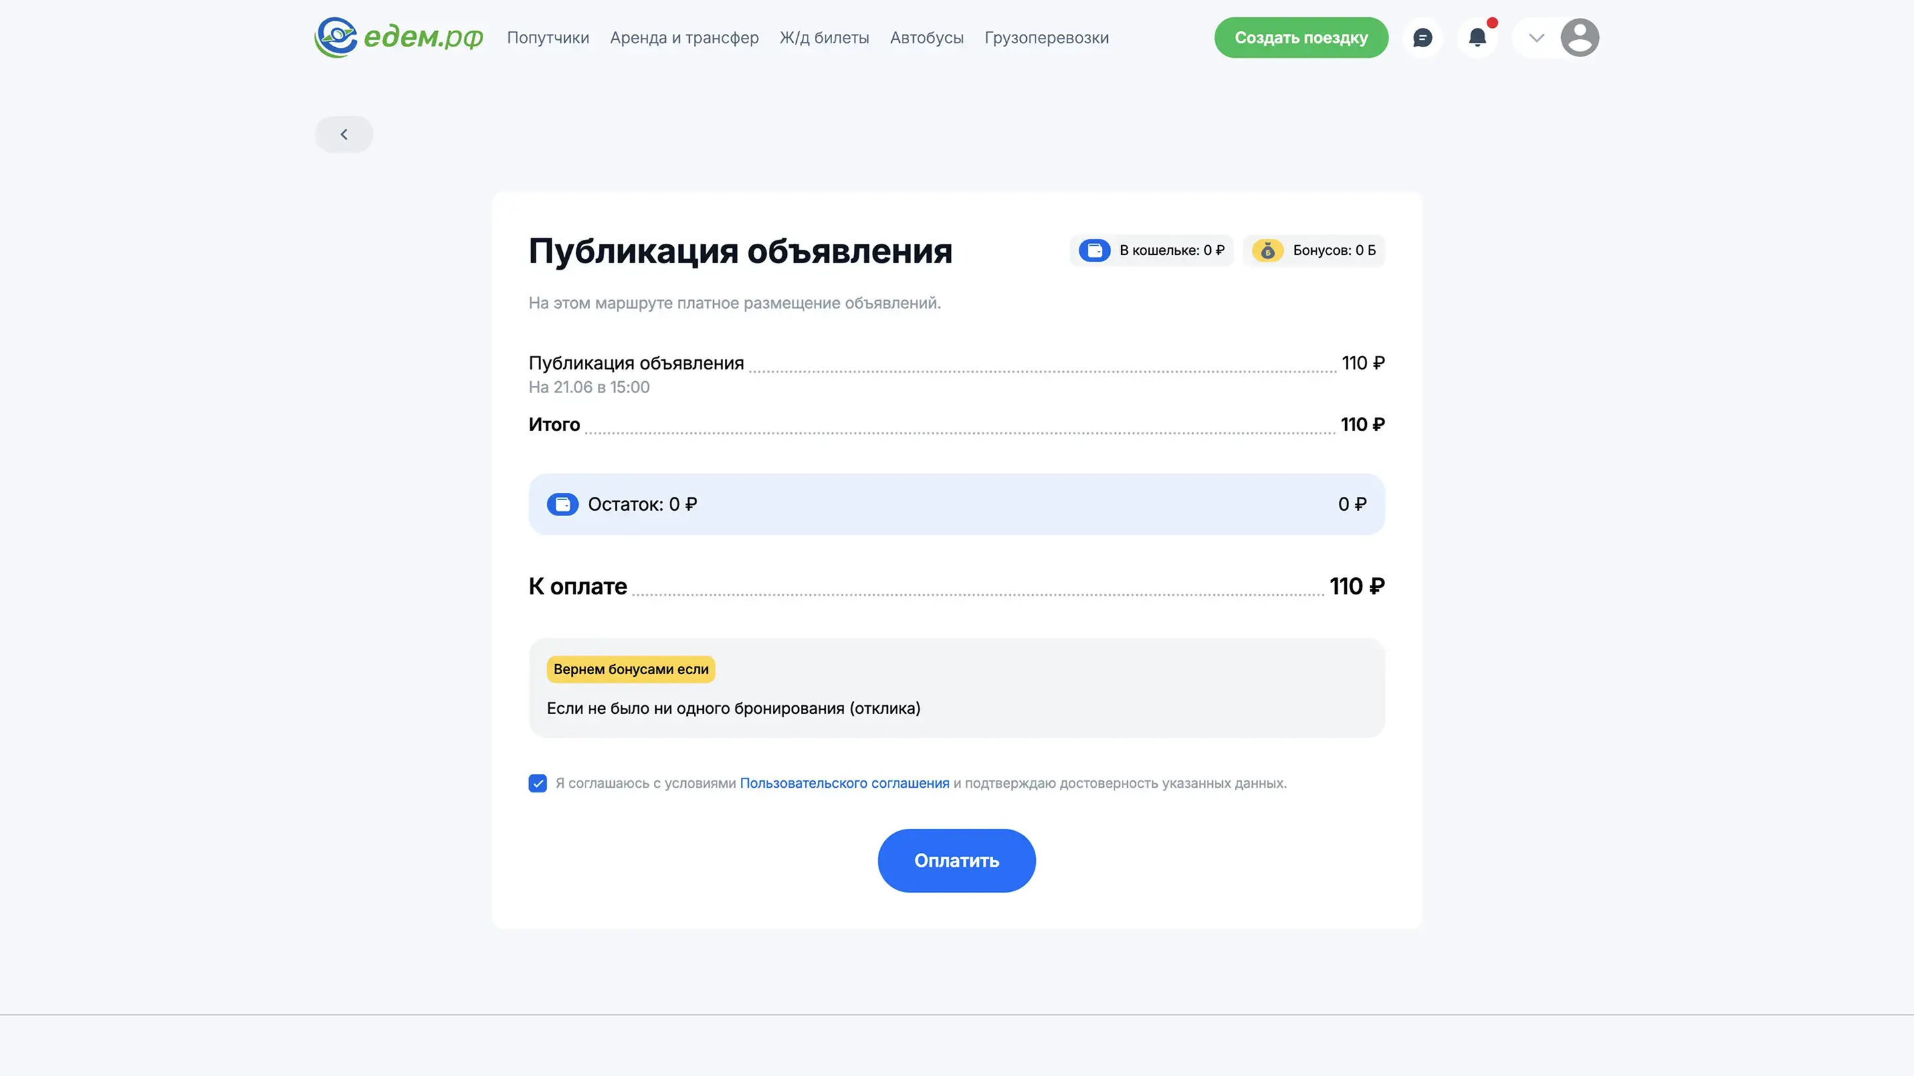Image resolution: width=1914 pixels, height=1076 pixels.
Task: Open the Пользовательского соглашения link
Action: 844,784
